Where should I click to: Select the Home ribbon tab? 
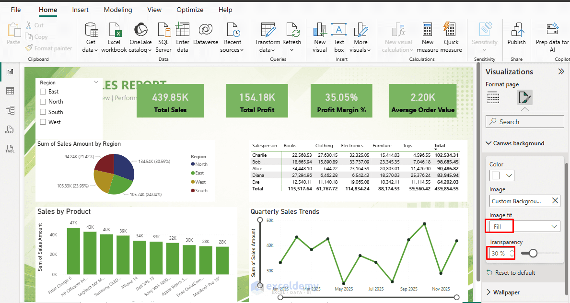click(48, 10)
